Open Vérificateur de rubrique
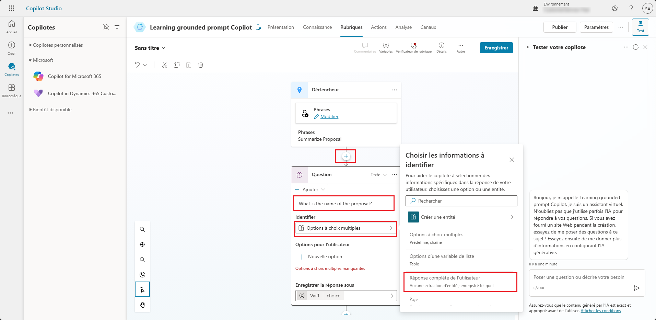The width and height of the screenshot is (656, 320). pos(414,48)
